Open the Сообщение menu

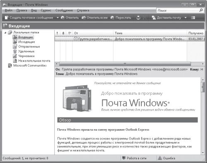(64, 10)
